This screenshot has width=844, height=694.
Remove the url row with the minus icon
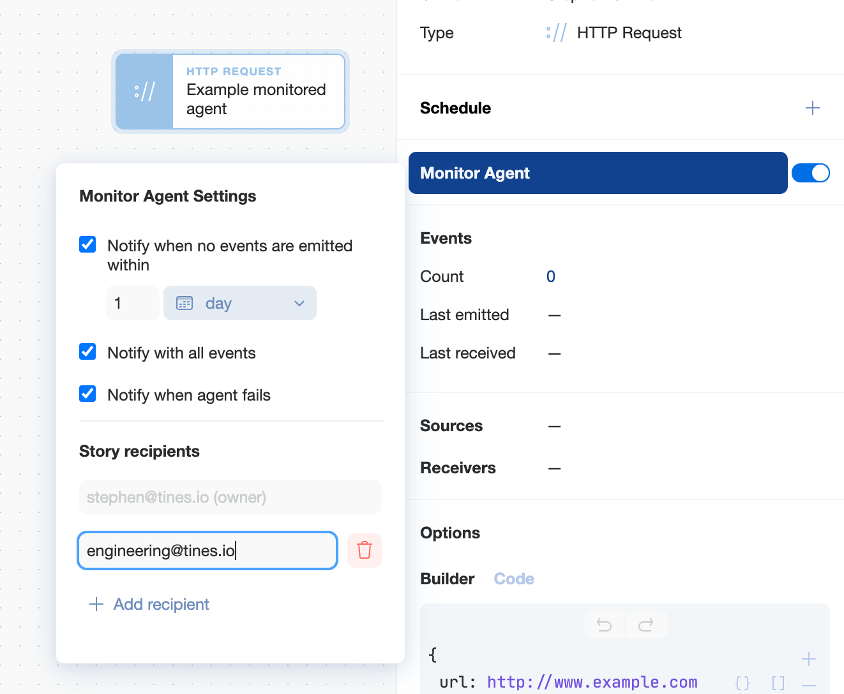click(808, 685)
